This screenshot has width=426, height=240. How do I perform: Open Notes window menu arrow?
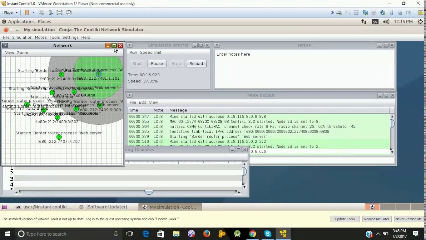click(x=217, y=45)
